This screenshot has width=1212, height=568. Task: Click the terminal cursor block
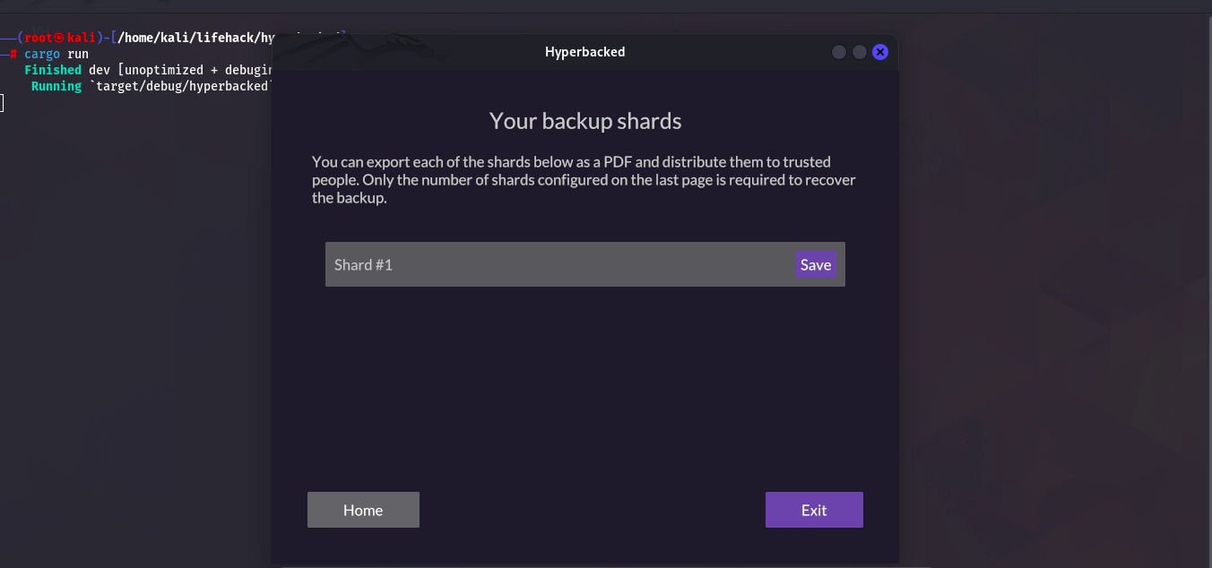[x=2, y=103]
